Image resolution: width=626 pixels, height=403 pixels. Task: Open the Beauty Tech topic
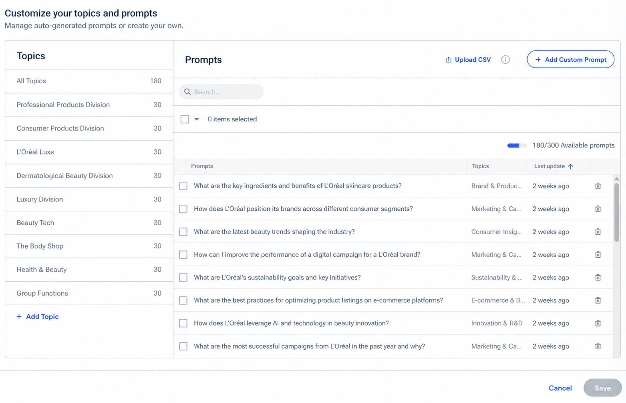click(89, 223)
